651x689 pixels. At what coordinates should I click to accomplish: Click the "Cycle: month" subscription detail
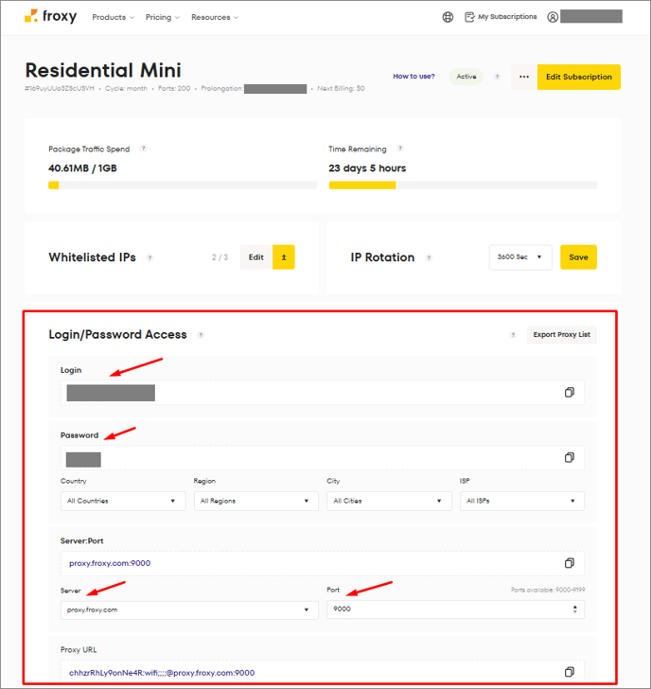[126, 88]
